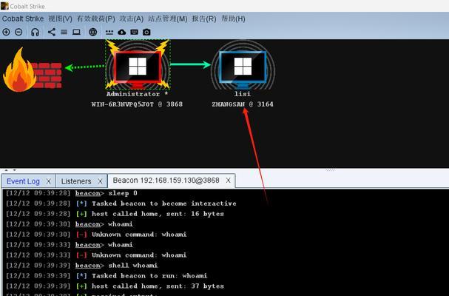449x296 pixels.
Task: Switch to the Listeners tab
Action: [x=76, y=181]
